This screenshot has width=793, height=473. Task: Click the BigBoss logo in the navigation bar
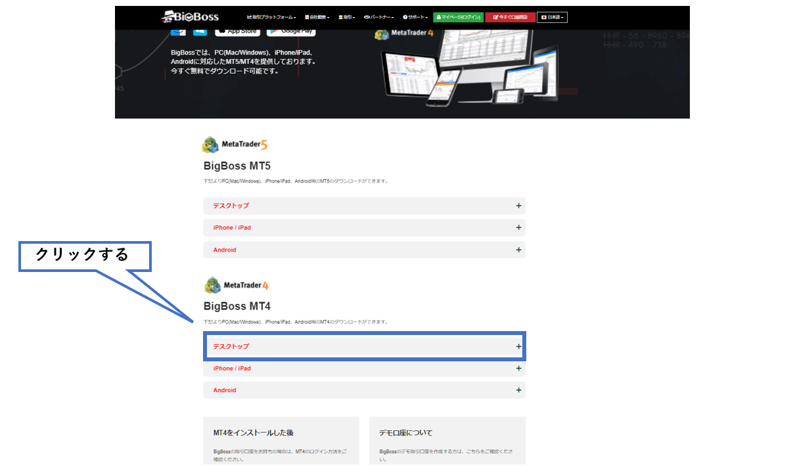(x=191, y=16)
